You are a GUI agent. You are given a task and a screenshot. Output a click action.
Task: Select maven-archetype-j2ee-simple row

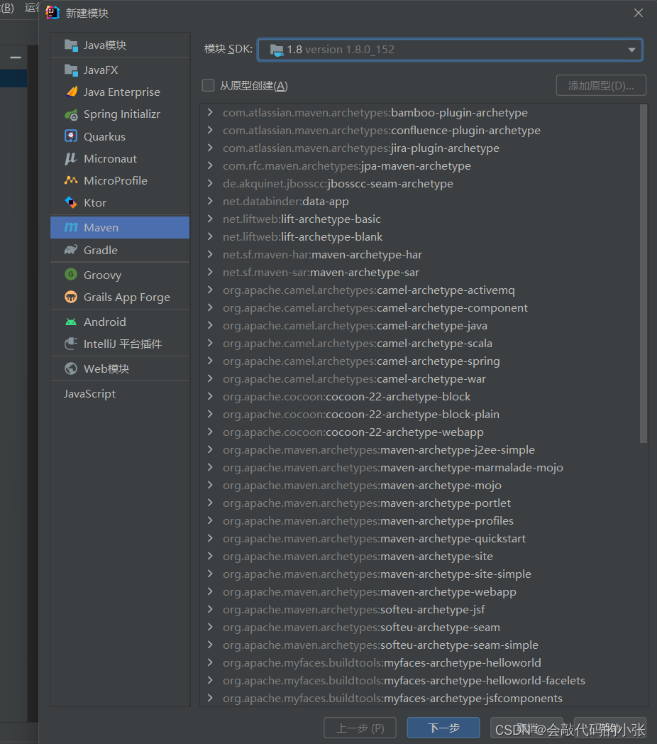[420, 449]
